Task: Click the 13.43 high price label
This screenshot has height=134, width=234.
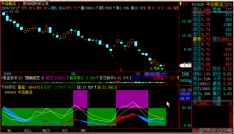Action: [x=14, y=11]
